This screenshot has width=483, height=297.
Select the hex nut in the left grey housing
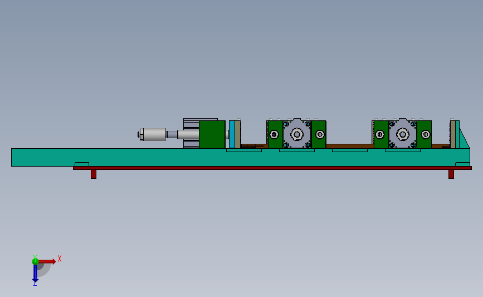click(296, 134)
